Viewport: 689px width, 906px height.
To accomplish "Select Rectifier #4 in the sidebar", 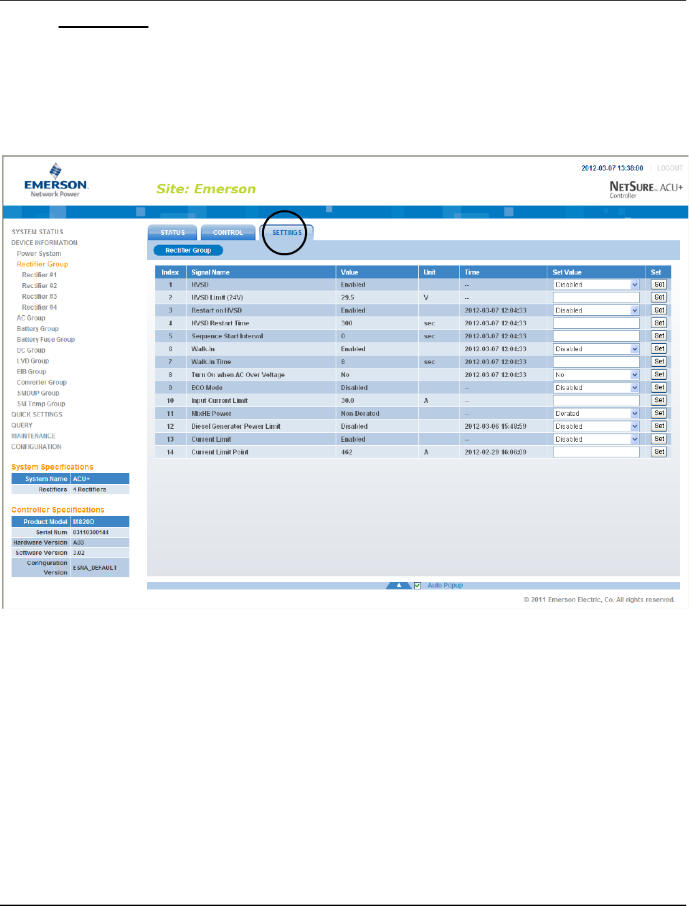I will tap(39, 308).
